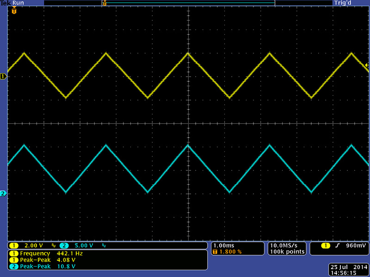Click the Run acquisition status
Screen dimensions: 370x277
point(19,3)
